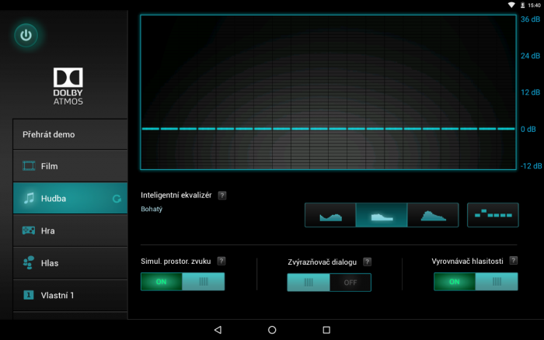This screenshot has width=544, height=340.
Task: Tap the Android home navigation button
Action: click(272, 330)
